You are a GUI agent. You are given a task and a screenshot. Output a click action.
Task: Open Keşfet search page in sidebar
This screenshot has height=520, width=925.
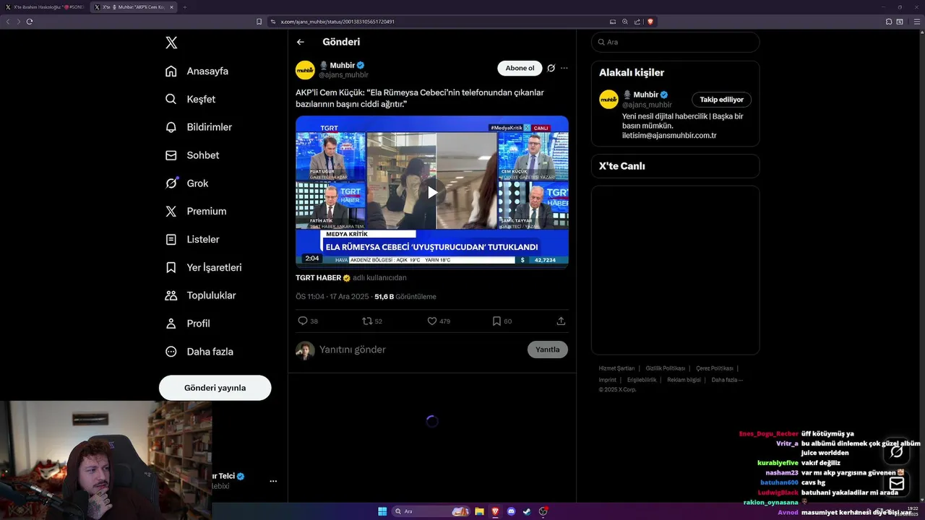pos(190,99)
